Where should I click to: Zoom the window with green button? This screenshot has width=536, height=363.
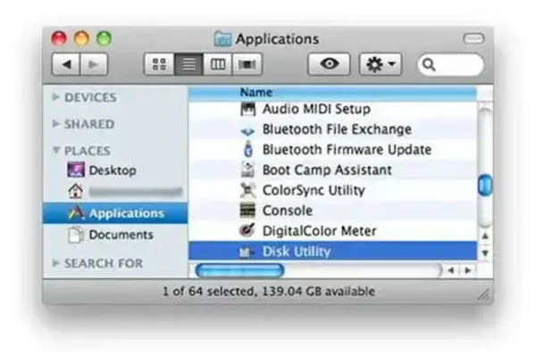pyautogui.click(x=105, y=38)
